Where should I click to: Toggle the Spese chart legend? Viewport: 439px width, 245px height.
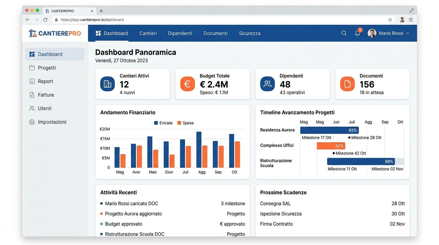click(185, 123)
